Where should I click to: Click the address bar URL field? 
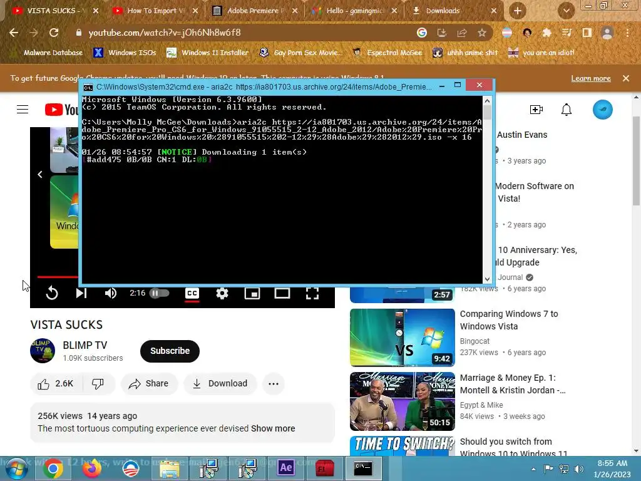pos(245,33)
